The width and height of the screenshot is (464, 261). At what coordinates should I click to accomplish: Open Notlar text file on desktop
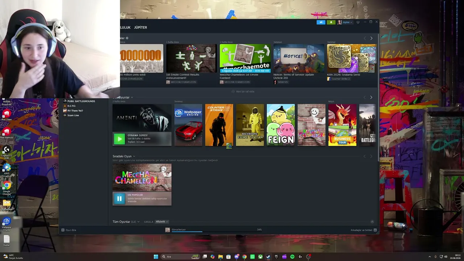click(7, 241)
